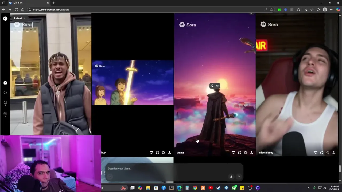
Task: Remix the wqmz video
Action: (x=246, y=153)
